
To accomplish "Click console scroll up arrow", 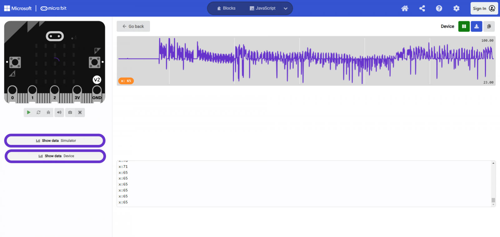I will point(493,163).
